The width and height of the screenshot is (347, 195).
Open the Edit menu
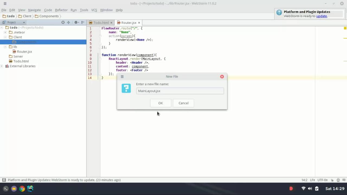[12, 10]
